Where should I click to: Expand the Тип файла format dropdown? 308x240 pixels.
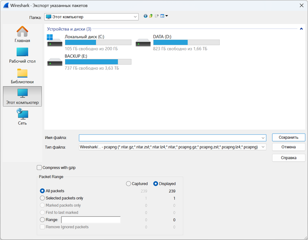pyautogui.click(x=263, y=147)
